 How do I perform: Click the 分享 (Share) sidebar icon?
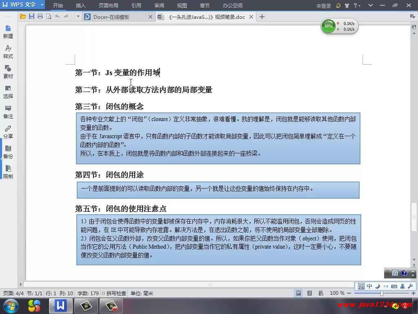pyautogui.click(x=8, y=132)
